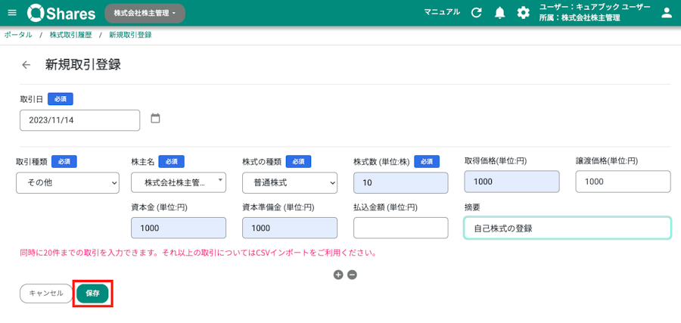Expand the 取引種類 dropdown showing その他
The width and height of the screenshot is (681, 323).
pos(68,183)
